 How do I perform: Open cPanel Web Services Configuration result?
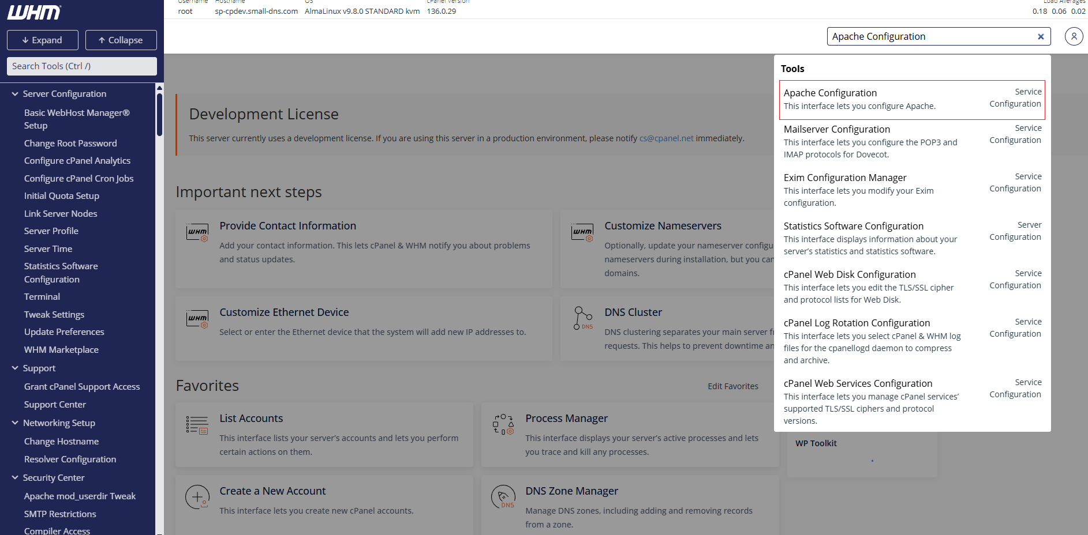click(x=912, y=401)
